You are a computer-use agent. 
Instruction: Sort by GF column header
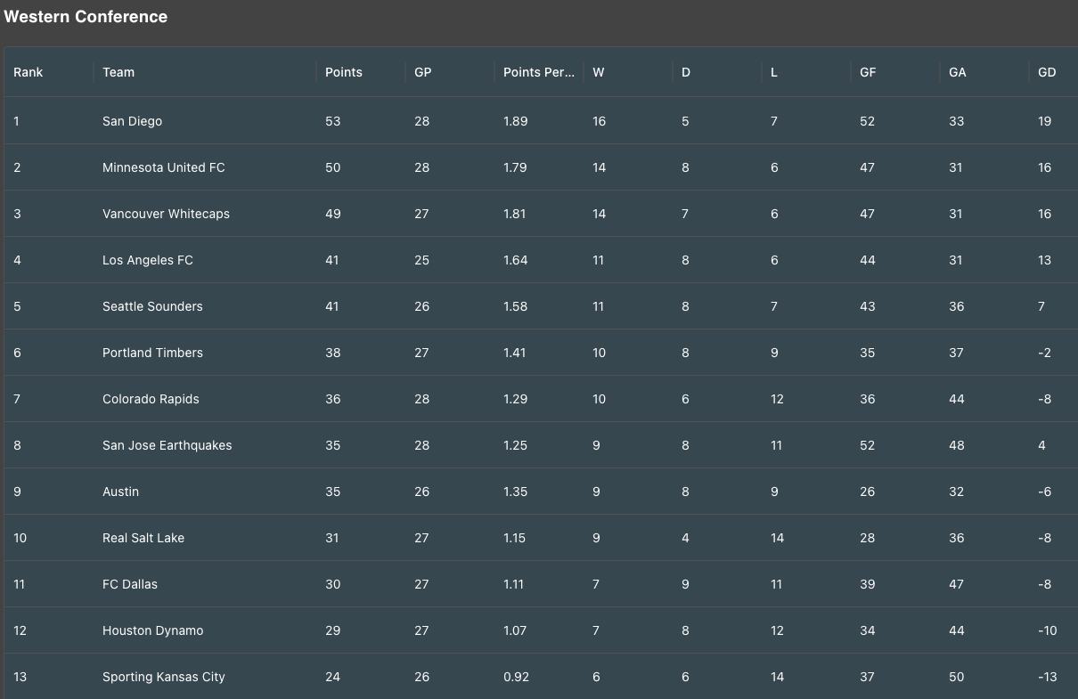(868, 72)
